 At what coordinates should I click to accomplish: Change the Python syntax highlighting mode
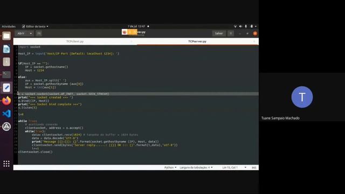point(170,168)
